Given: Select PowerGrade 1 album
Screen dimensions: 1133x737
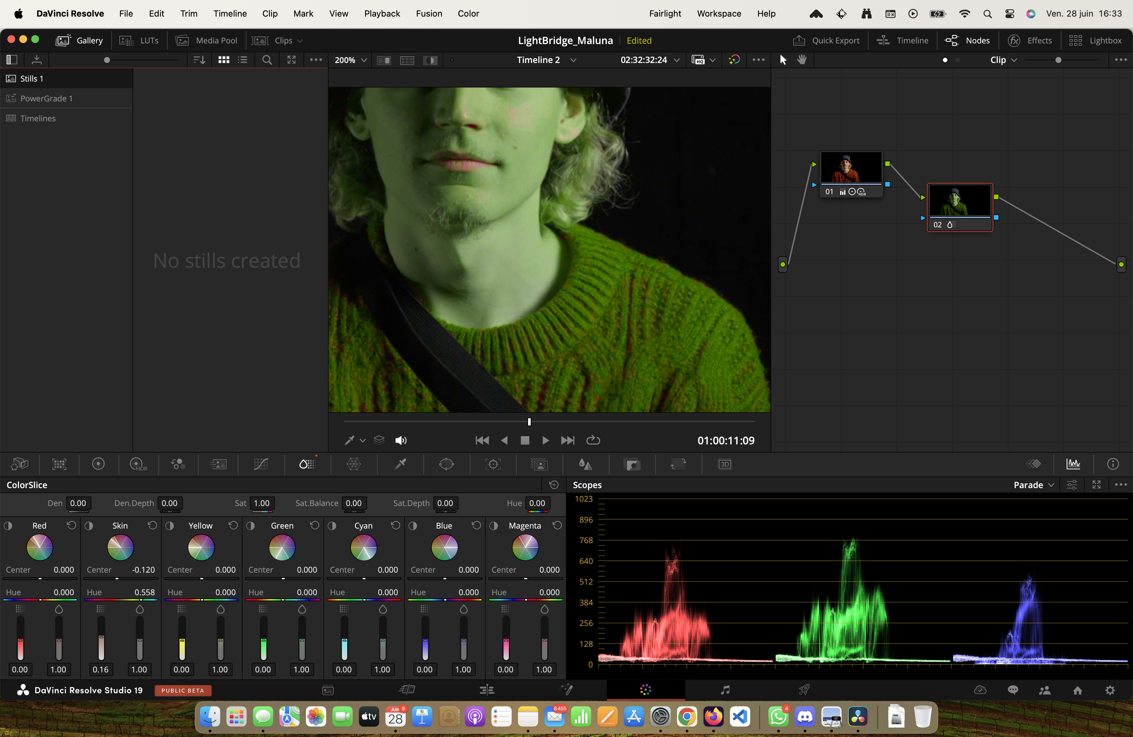Looking at the screenshot, I should pos(47,98).
